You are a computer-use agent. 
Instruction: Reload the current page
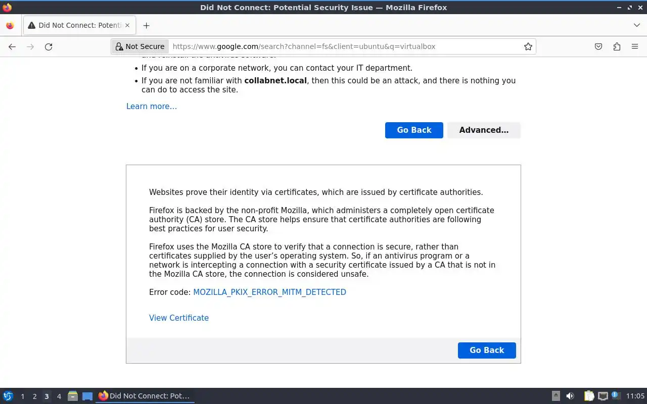point(49,46)
